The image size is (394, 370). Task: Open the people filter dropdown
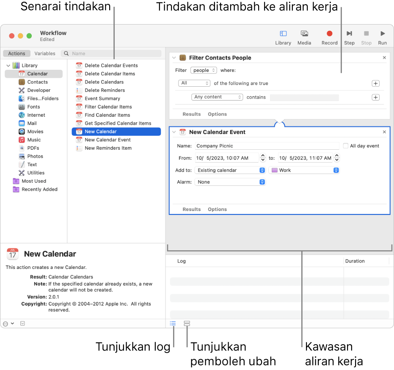tap(204, 70)
